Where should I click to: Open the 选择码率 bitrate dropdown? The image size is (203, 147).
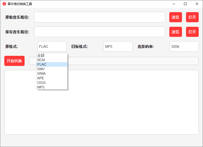pos(184,46)
